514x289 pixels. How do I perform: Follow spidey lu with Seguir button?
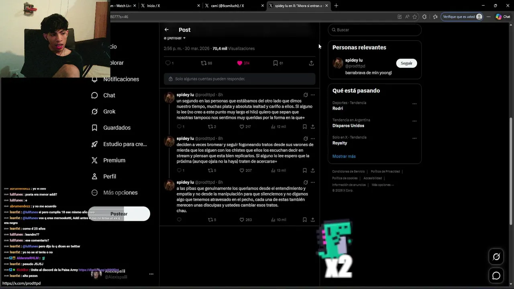point(406,63)
